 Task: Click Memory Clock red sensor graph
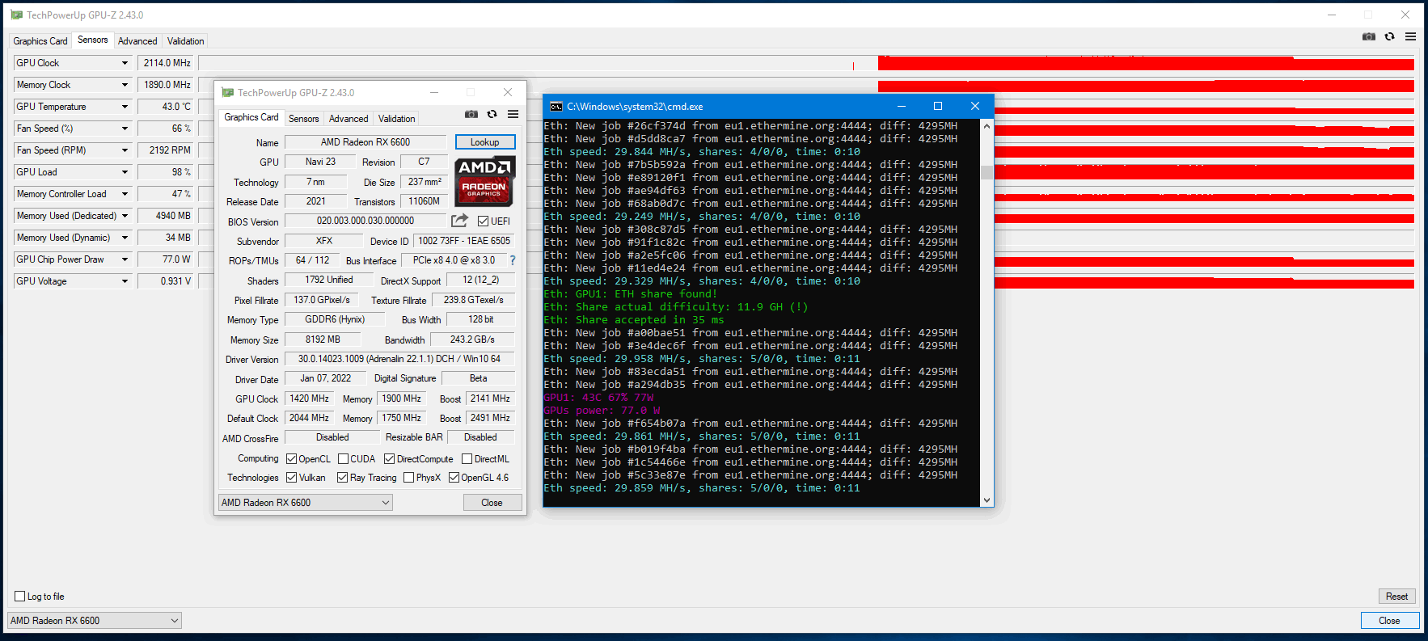pyautogui.click(x=1146, y=85)
